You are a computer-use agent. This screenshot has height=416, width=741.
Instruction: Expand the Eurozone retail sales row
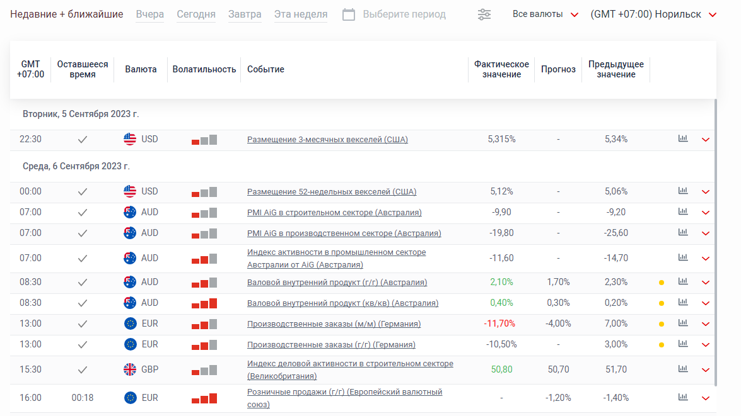[x=706, y=398]
